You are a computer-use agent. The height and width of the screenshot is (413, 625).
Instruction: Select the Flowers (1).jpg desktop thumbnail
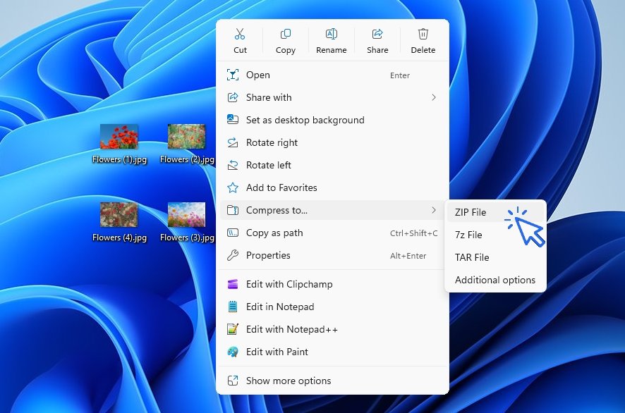coord(119,137)
